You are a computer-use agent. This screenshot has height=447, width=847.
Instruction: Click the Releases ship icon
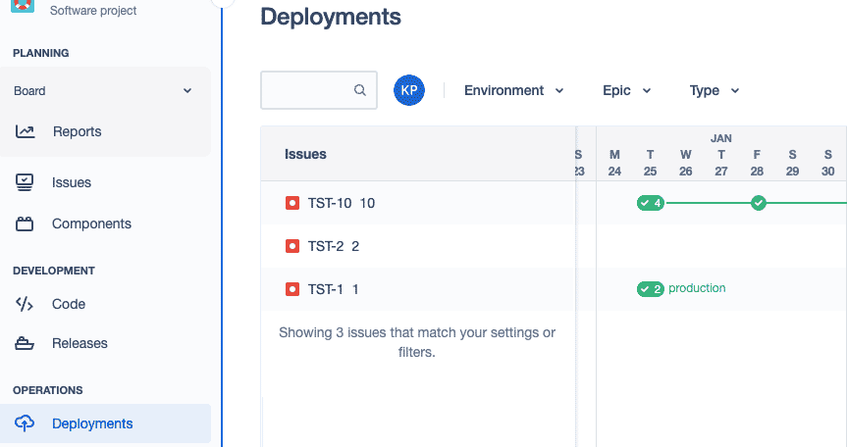pos(26,343)
